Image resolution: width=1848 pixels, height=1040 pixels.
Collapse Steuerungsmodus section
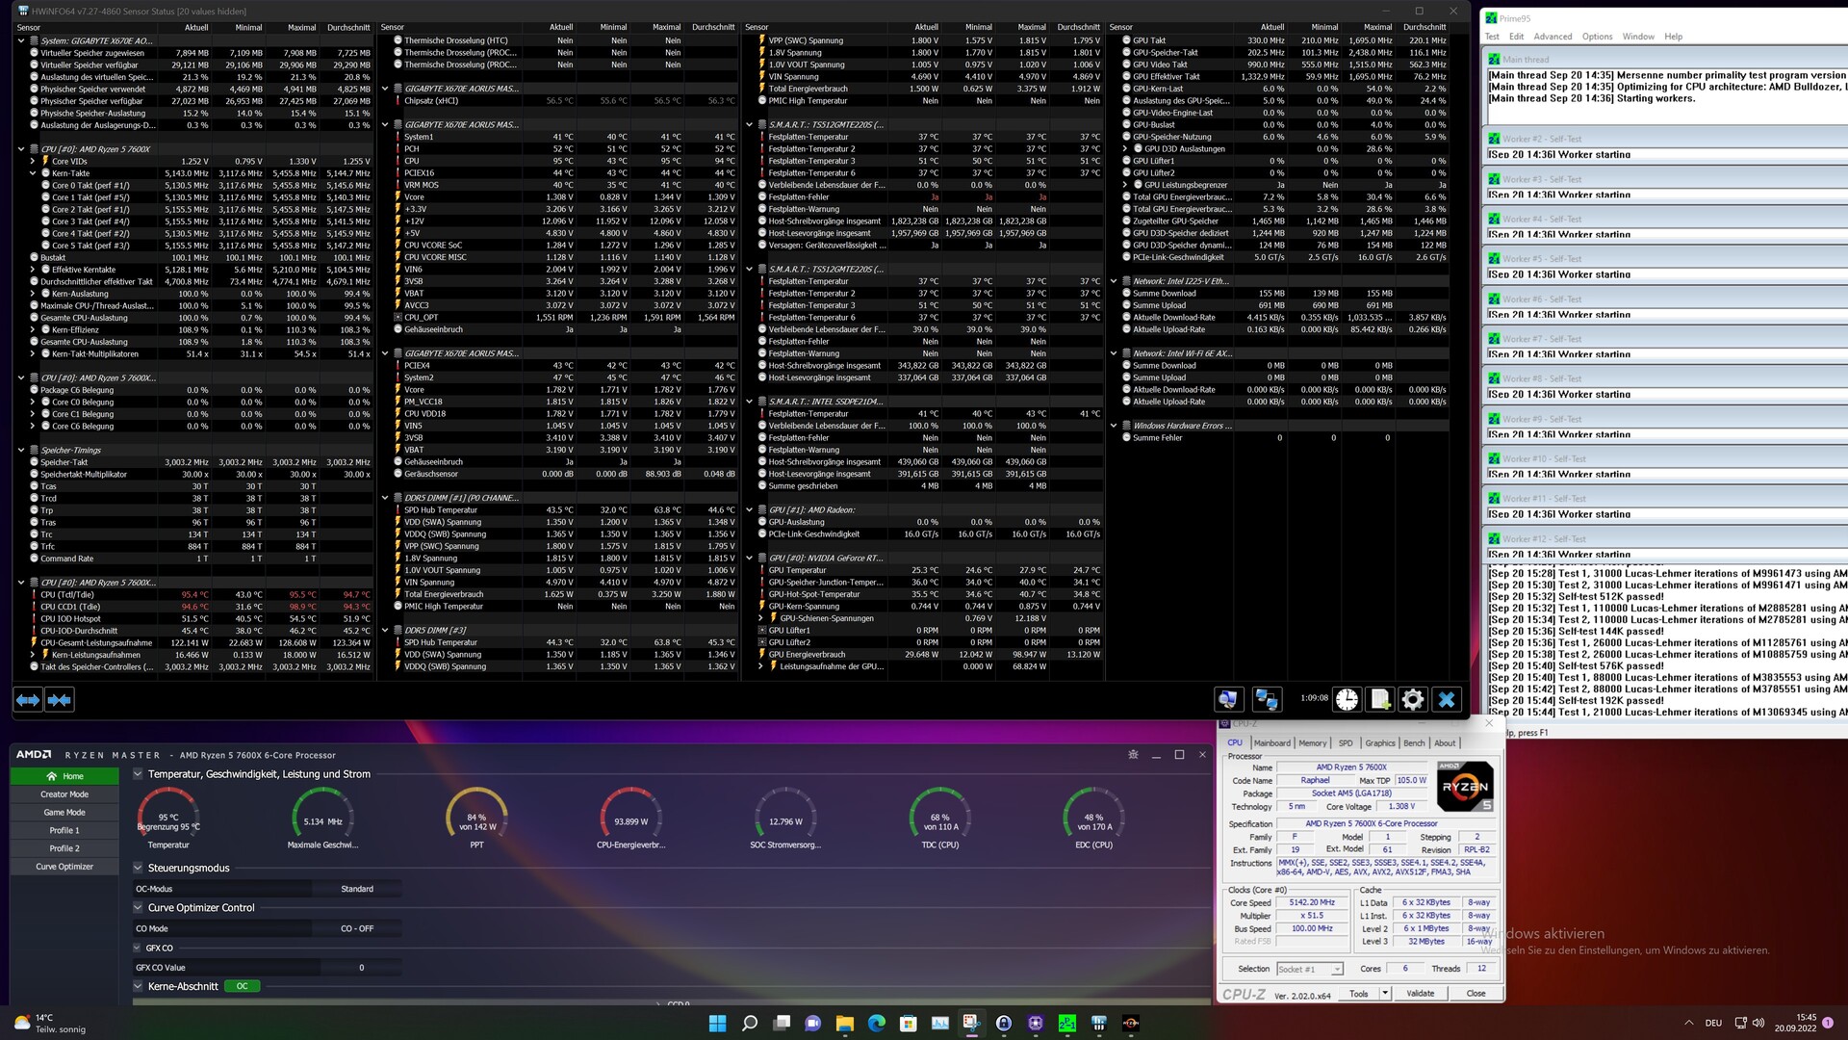[138, 868]
